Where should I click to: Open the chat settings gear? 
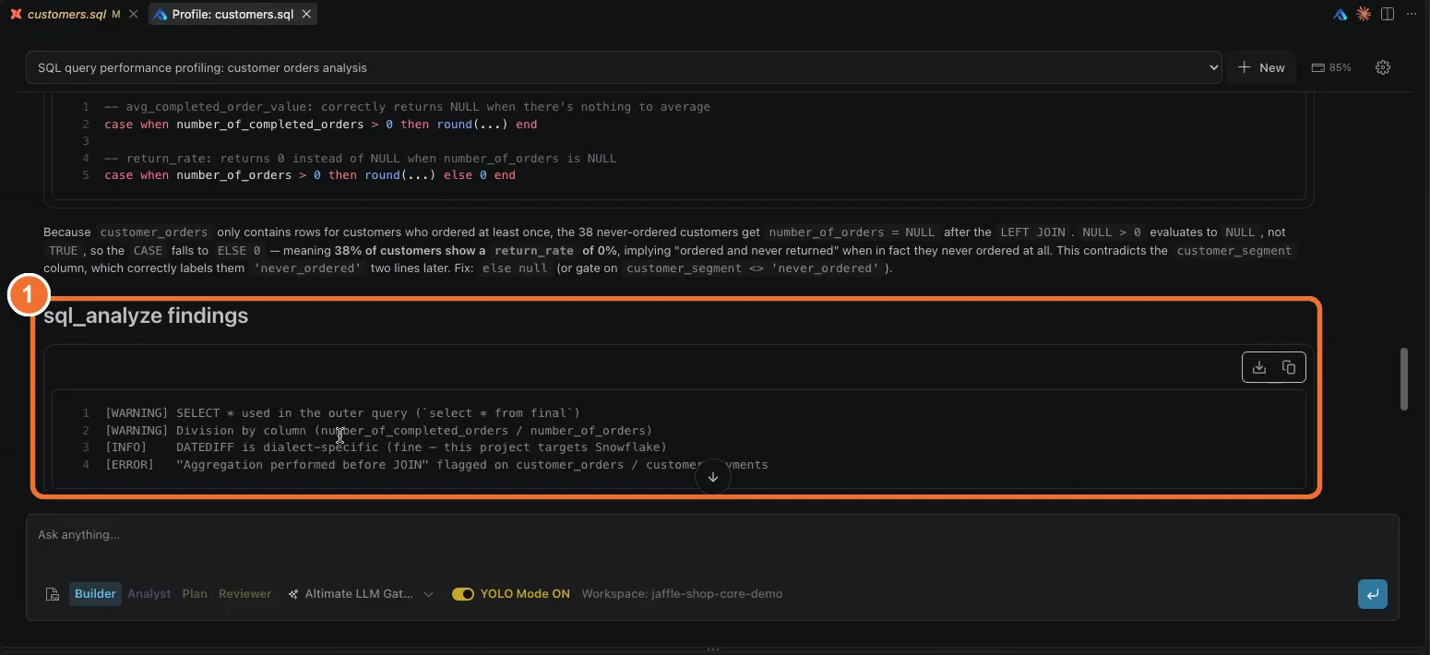(x=1382, y=67)
